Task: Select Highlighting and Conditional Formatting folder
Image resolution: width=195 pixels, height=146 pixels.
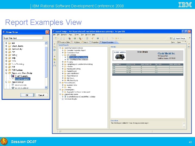Action: coord(80,64)
